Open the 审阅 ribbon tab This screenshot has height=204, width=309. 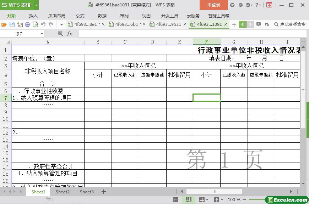(124, 16)
